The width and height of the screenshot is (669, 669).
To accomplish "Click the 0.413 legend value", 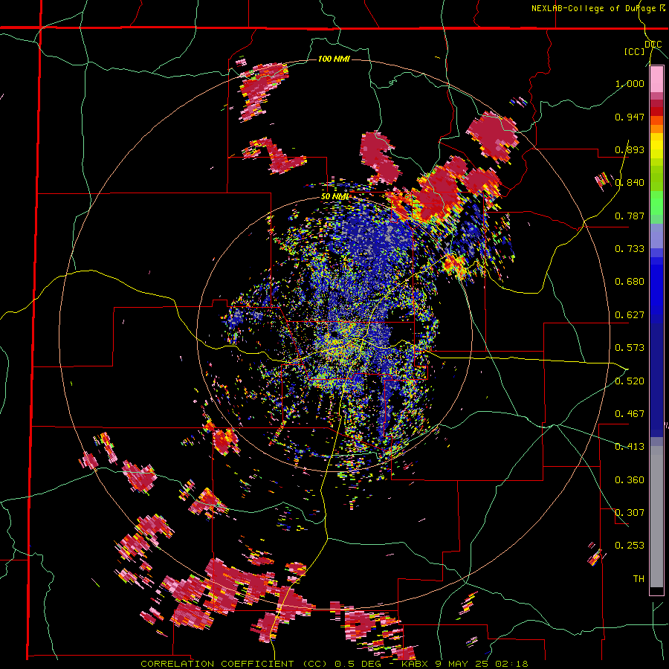I will 630,447.
